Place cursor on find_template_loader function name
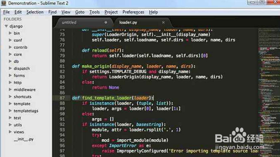The image size is (280, 157). [x=107, y=98]
